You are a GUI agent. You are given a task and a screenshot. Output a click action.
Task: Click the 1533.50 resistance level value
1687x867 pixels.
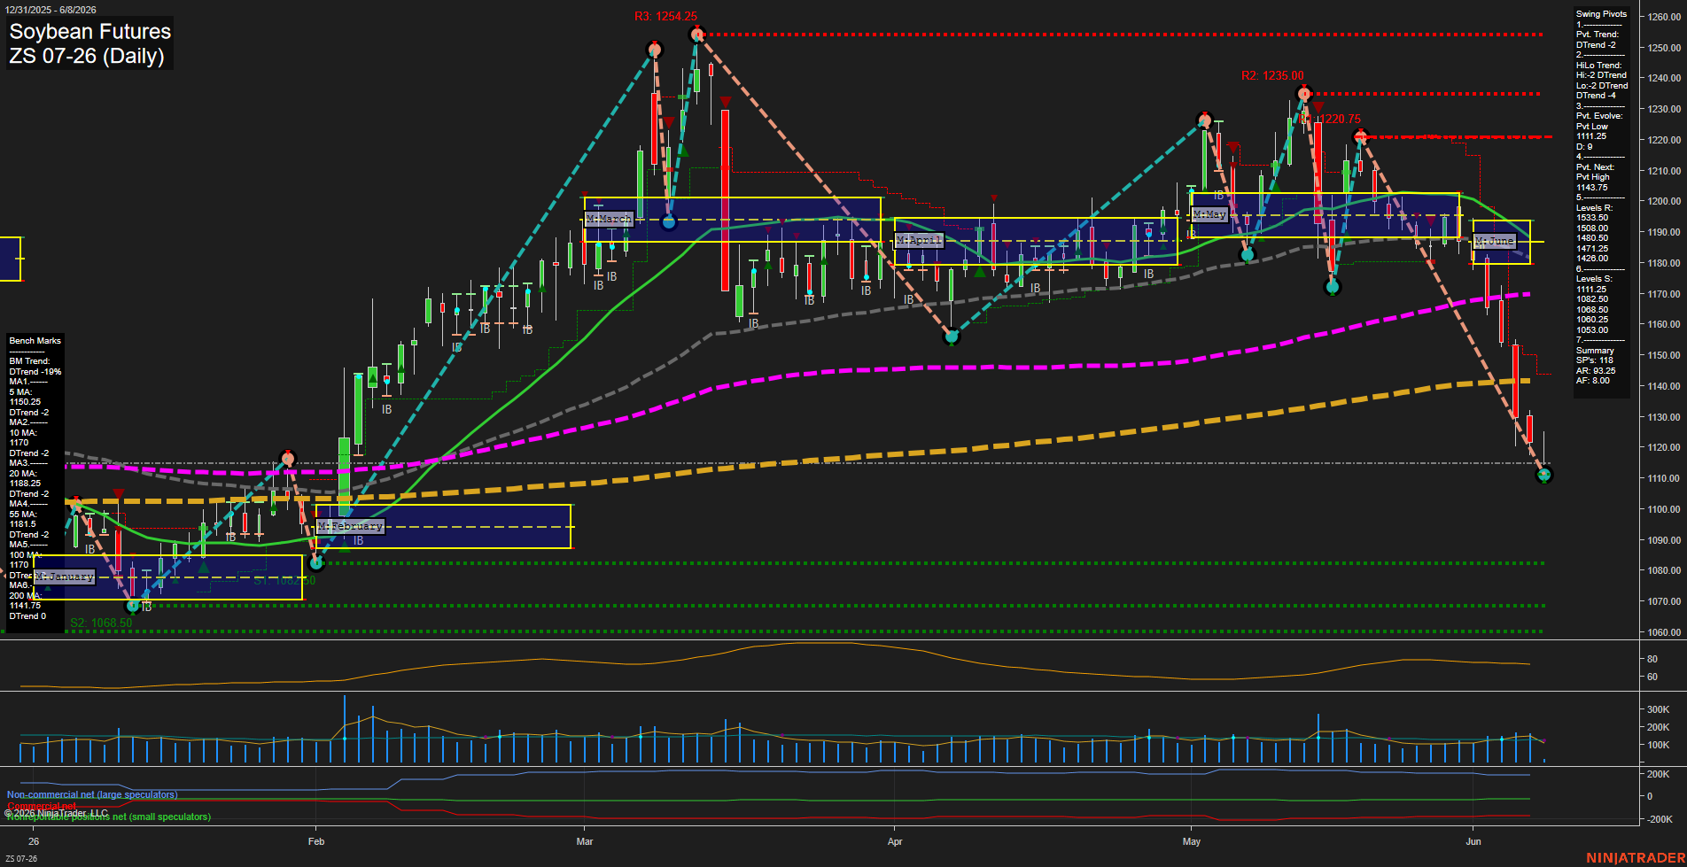(x=1592, y=218)
